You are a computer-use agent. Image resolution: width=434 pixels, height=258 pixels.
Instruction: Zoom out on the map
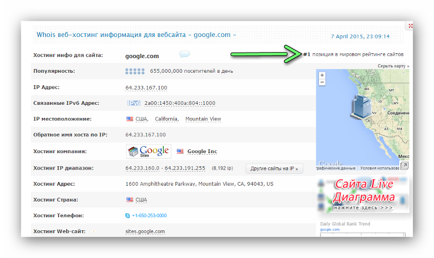(x=322, y=83)
